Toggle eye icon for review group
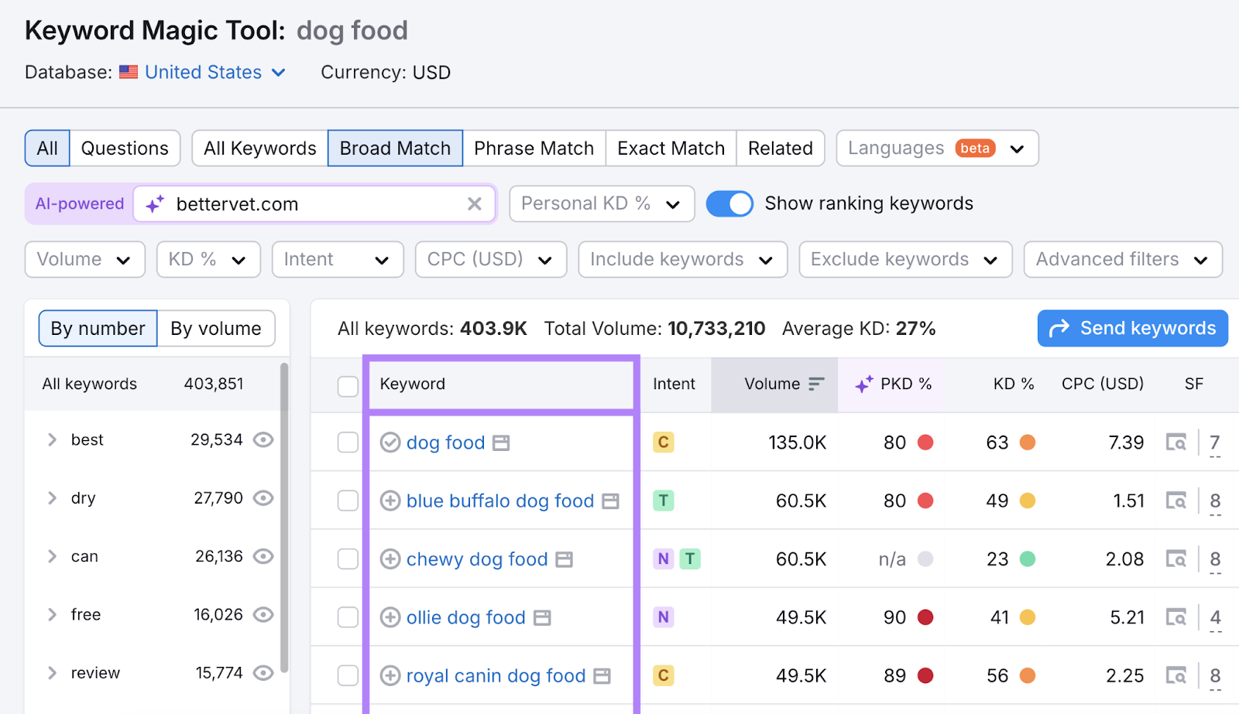Screen dimensions: 1239x714 click(263, 673)
